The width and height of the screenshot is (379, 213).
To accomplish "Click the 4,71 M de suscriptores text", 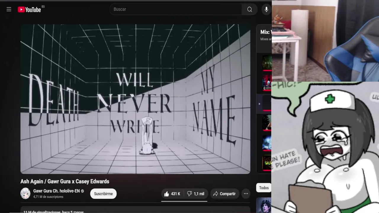I will (48, 197).
